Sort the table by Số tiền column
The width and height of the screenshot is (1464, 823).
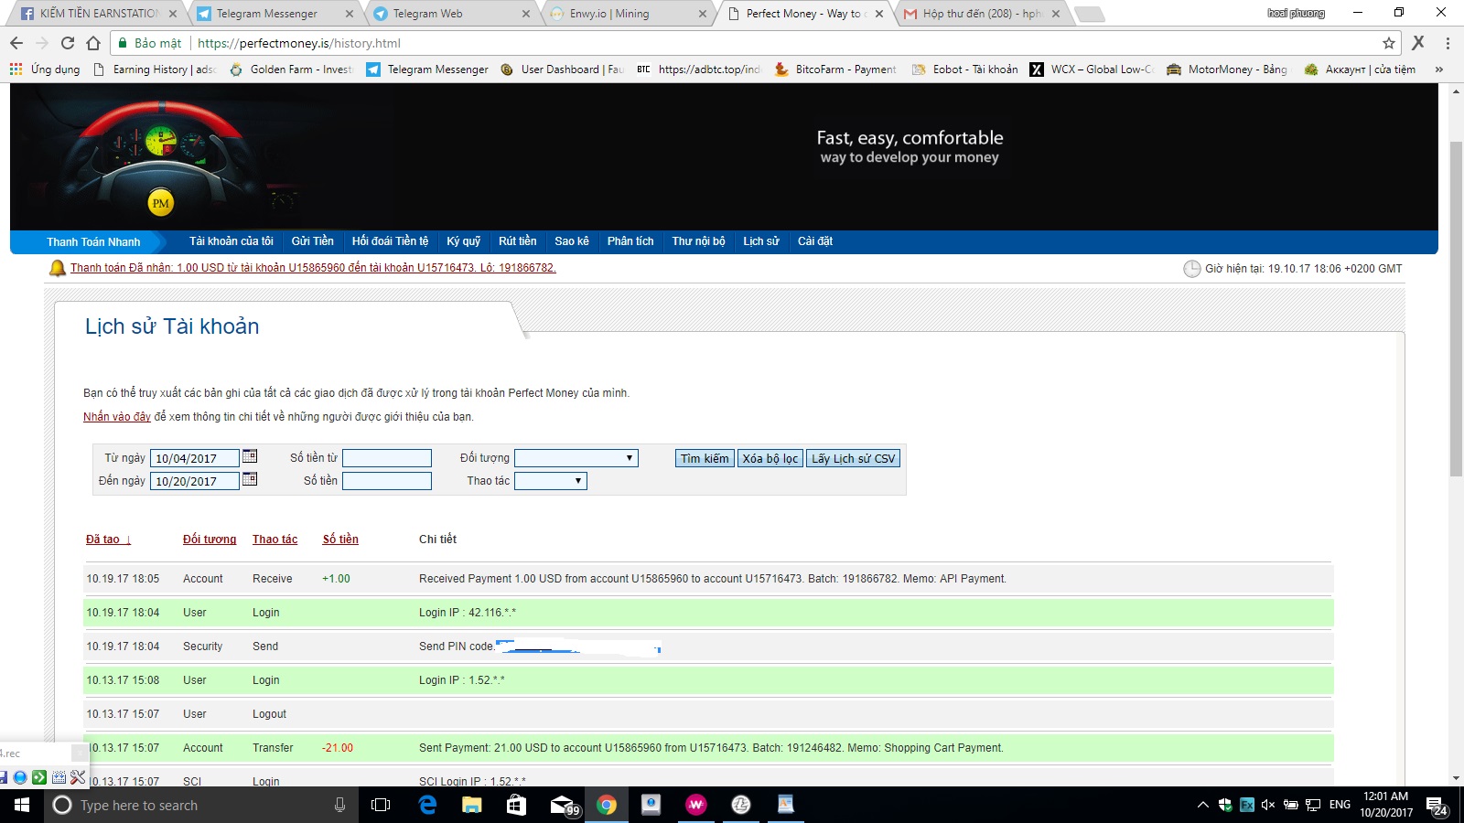coord(340,540)
